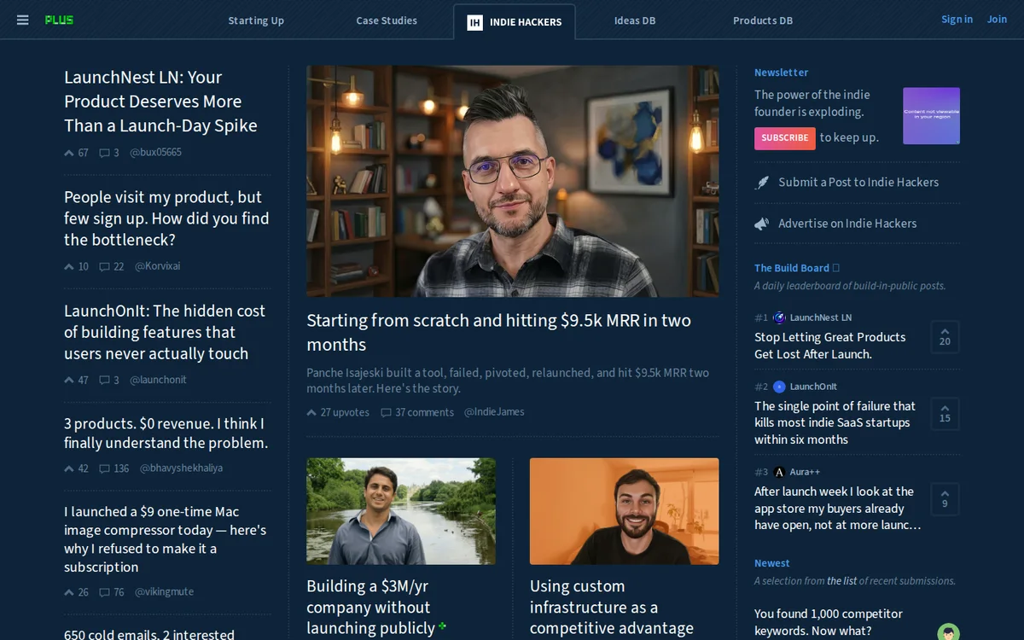Upvote the LaunchNest LN post with 67 votes
Viewport: 1024px width, 640px height.
pos(69,153)
